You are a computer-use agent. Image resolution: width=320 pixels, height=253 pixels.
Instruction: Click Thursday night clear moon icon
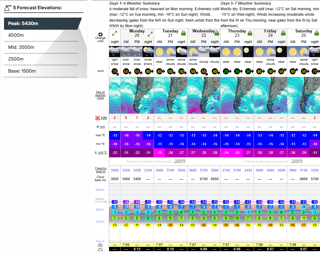point(248,52)
